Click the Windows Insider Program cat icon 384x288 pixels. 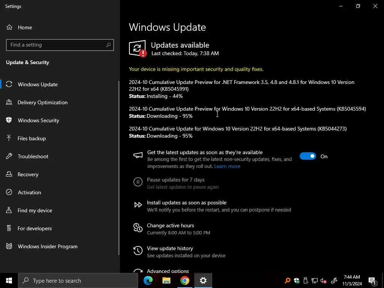(9, 246)
